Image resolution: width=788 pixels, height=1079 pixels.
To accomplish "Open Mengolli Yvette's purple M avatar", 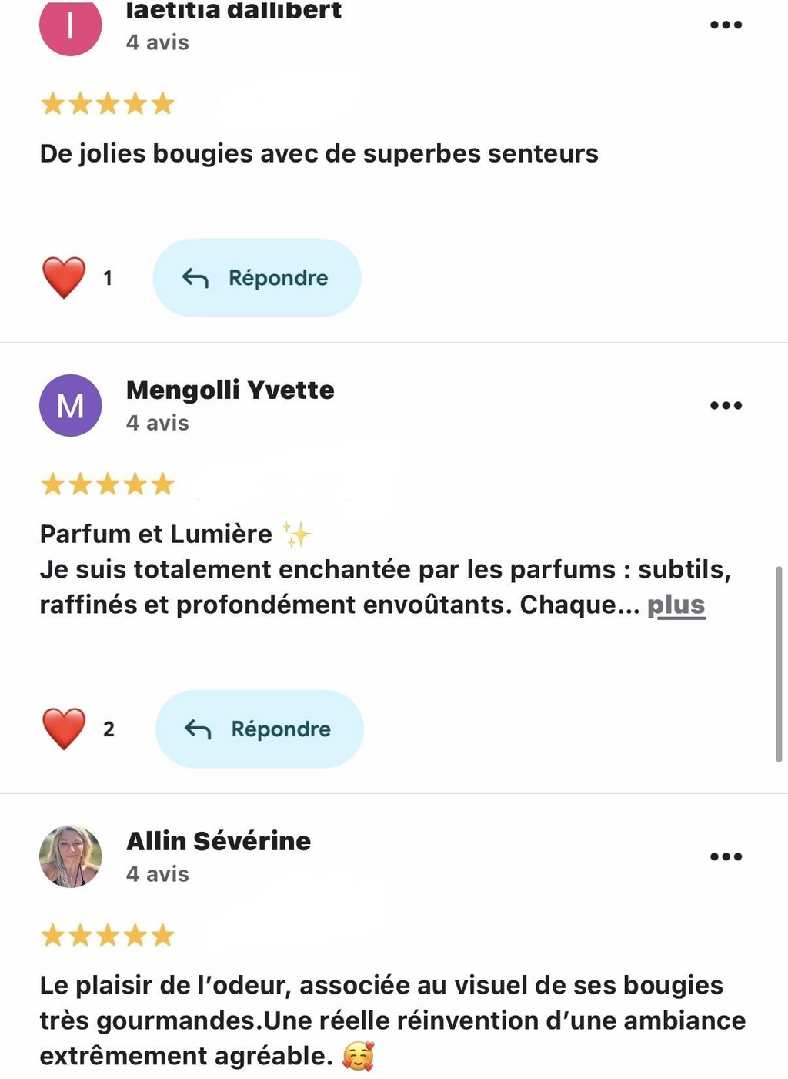I will pos(71,406).
